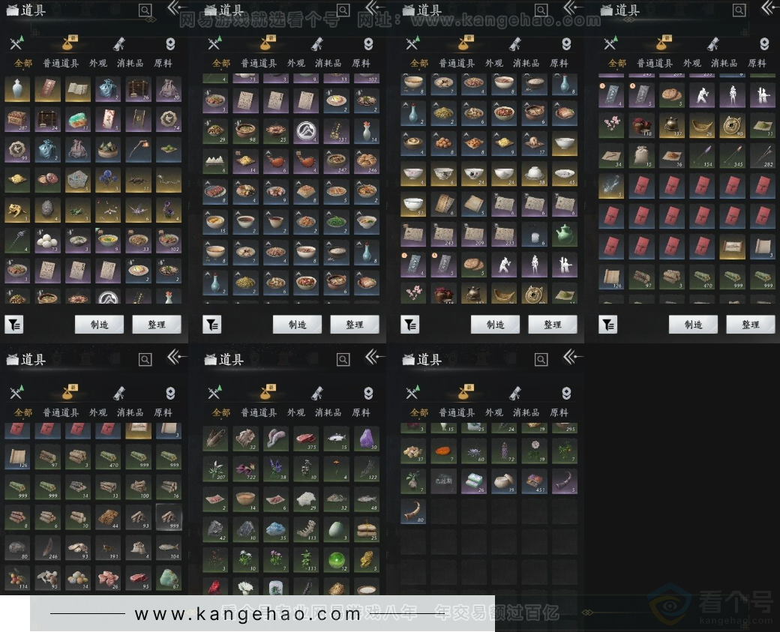Image resolution: width=780 pixels, height=632 pixels.
Task: Open the 原料 tab in the bottom-left panel
Action: (163, 412)
